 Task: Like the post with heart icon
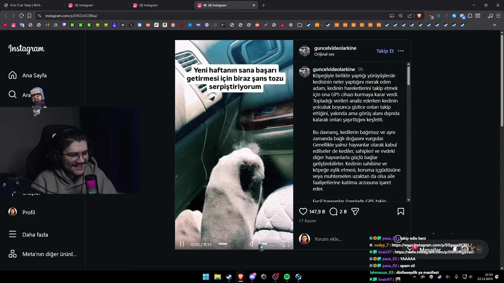303,211
